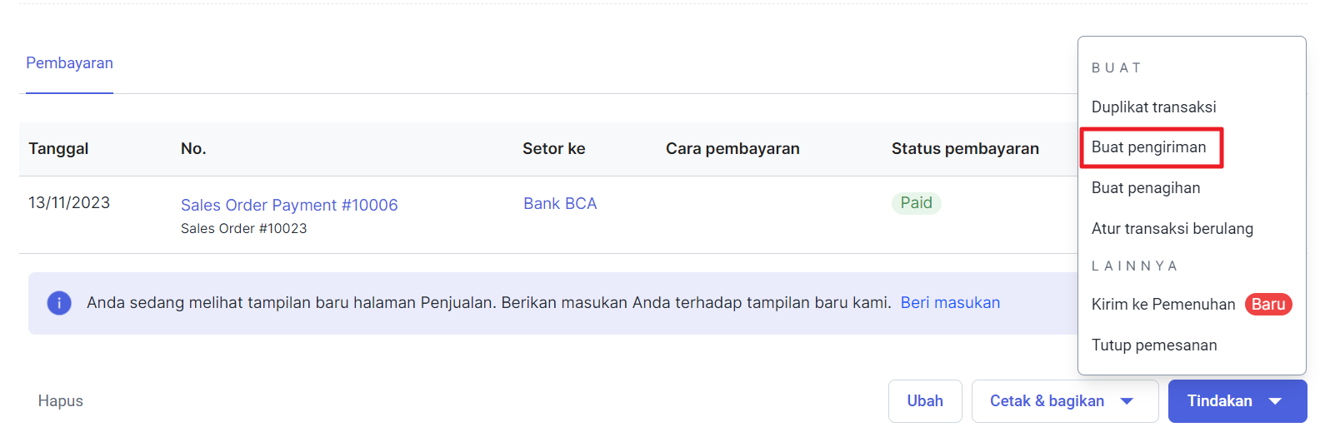The image size is (1320, 442).
Task: Switch to the Pembayaran tab
Action: coord(69,63)
